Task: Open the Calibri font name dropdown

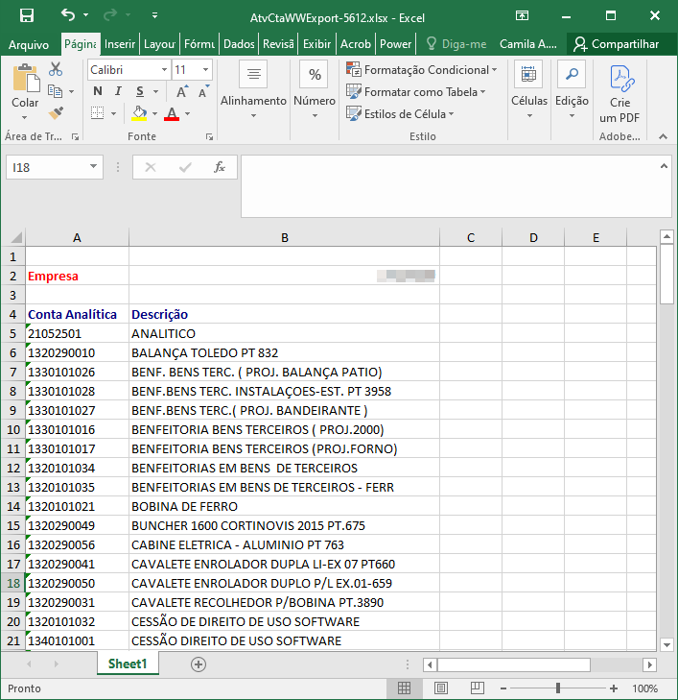Action: [x=165, y=70]
